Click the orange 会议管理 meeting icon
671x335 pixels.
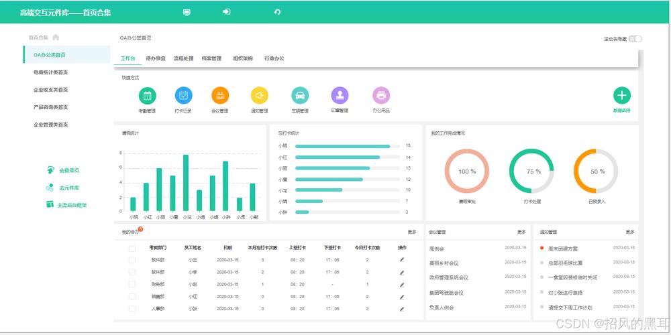[x=220, y=96]
